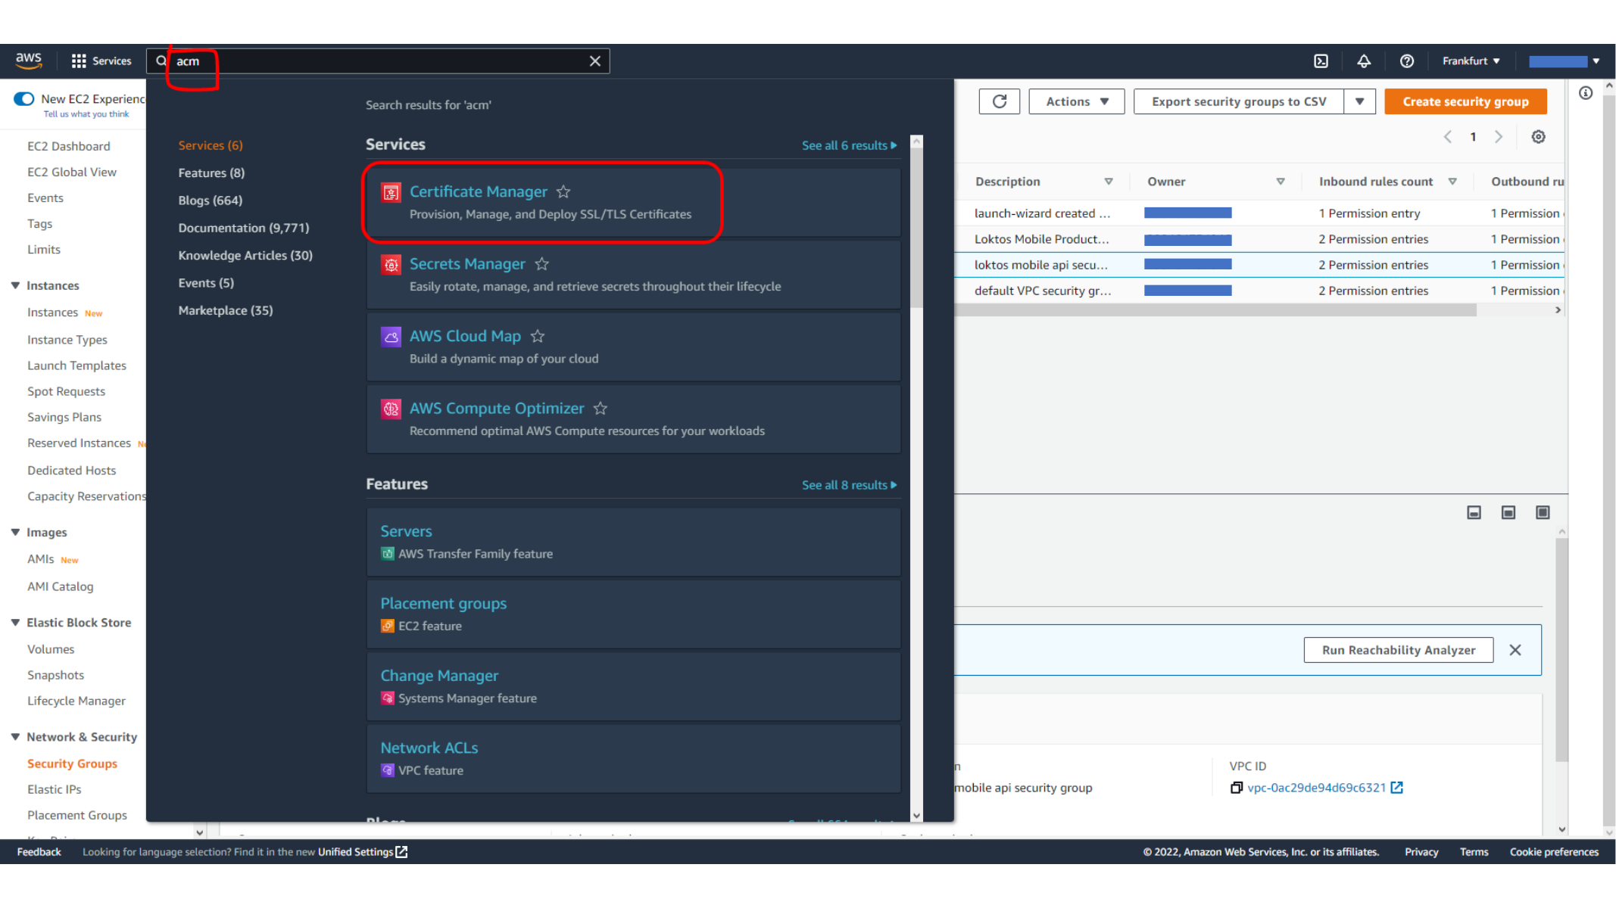
Task: Open the help question mark menu
Action: (1406, 61)
